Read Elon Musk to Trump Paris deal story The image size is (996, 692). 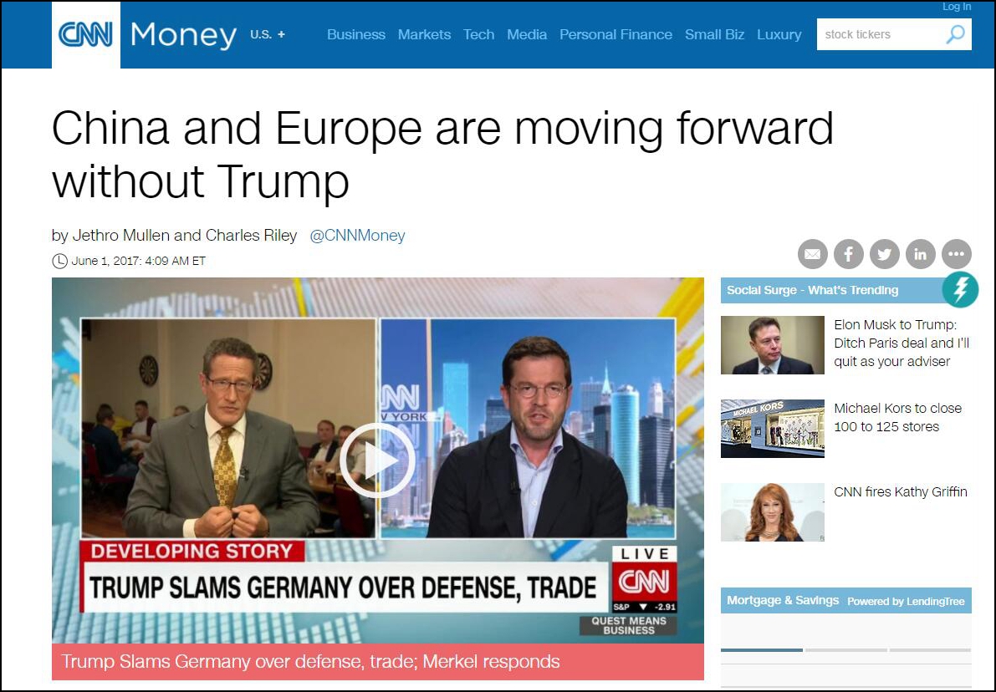click(x=902, y=343)
